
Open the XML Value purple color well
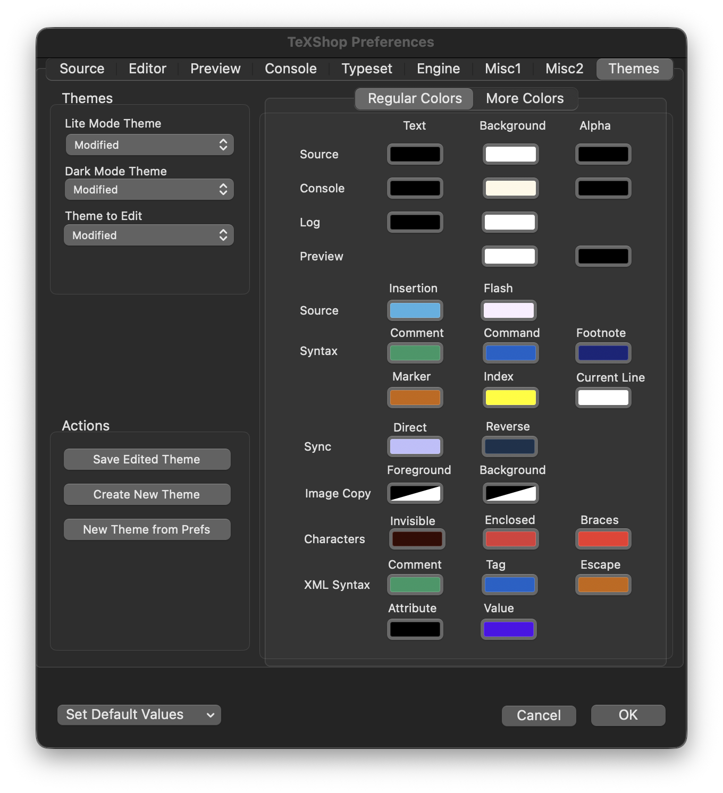click(x=509, y=629)
